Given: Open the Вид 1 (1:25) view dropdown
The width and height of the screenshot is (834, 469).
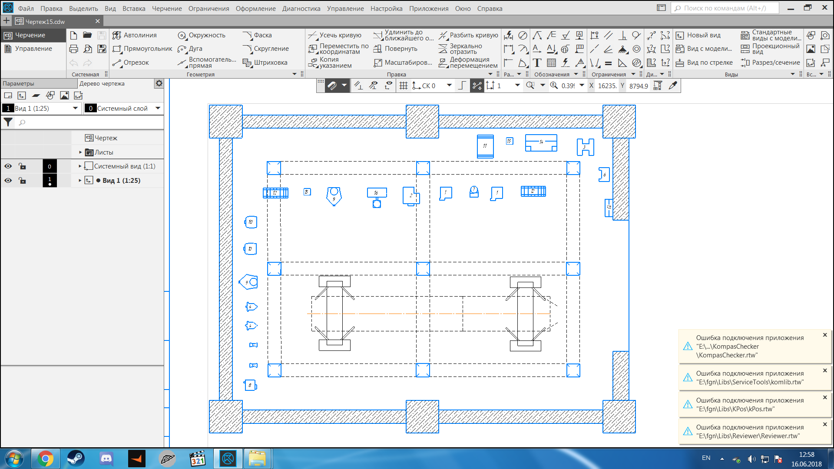Looking at the screenshot, I should (75, 108).
